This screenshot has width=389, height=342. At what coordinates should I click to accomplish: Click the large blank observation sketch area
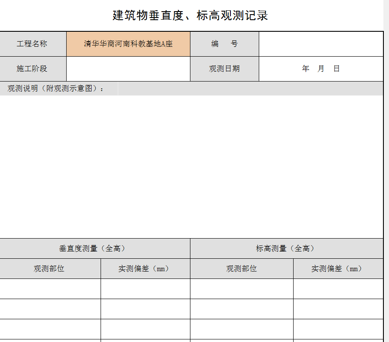191,166
